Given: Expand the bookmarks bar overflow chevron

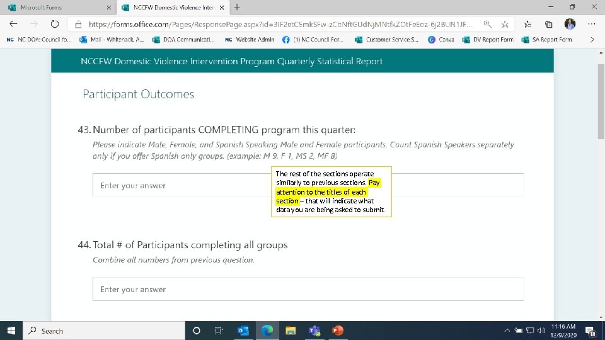Looking at the screenshot, I should click(592, 39).
